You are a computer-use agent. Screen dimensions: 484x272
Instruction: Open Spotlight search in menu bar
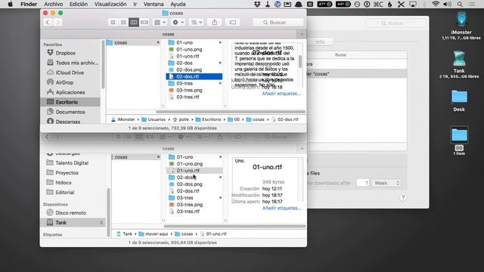[460, 4]
